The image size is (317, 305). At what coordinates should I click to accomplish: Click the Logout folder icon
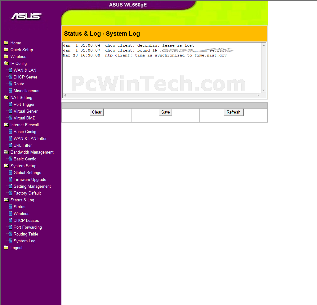[x=6, y=248]
